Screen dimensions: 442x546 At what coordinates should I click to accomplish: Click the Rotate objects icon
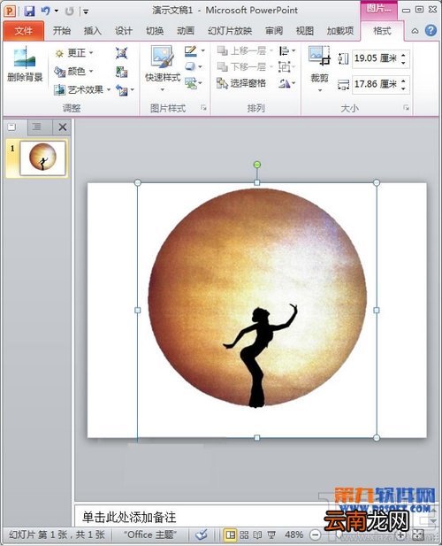[x=284, y=83]
